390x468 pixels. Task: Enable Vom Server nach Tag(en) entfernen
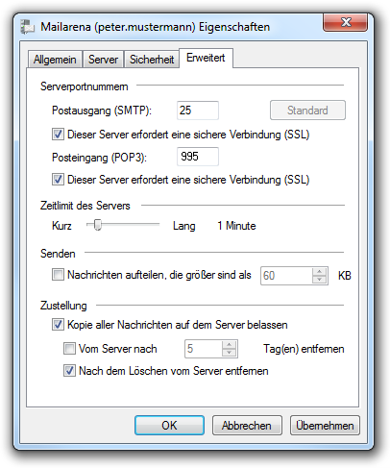click(x=69, y=348)
